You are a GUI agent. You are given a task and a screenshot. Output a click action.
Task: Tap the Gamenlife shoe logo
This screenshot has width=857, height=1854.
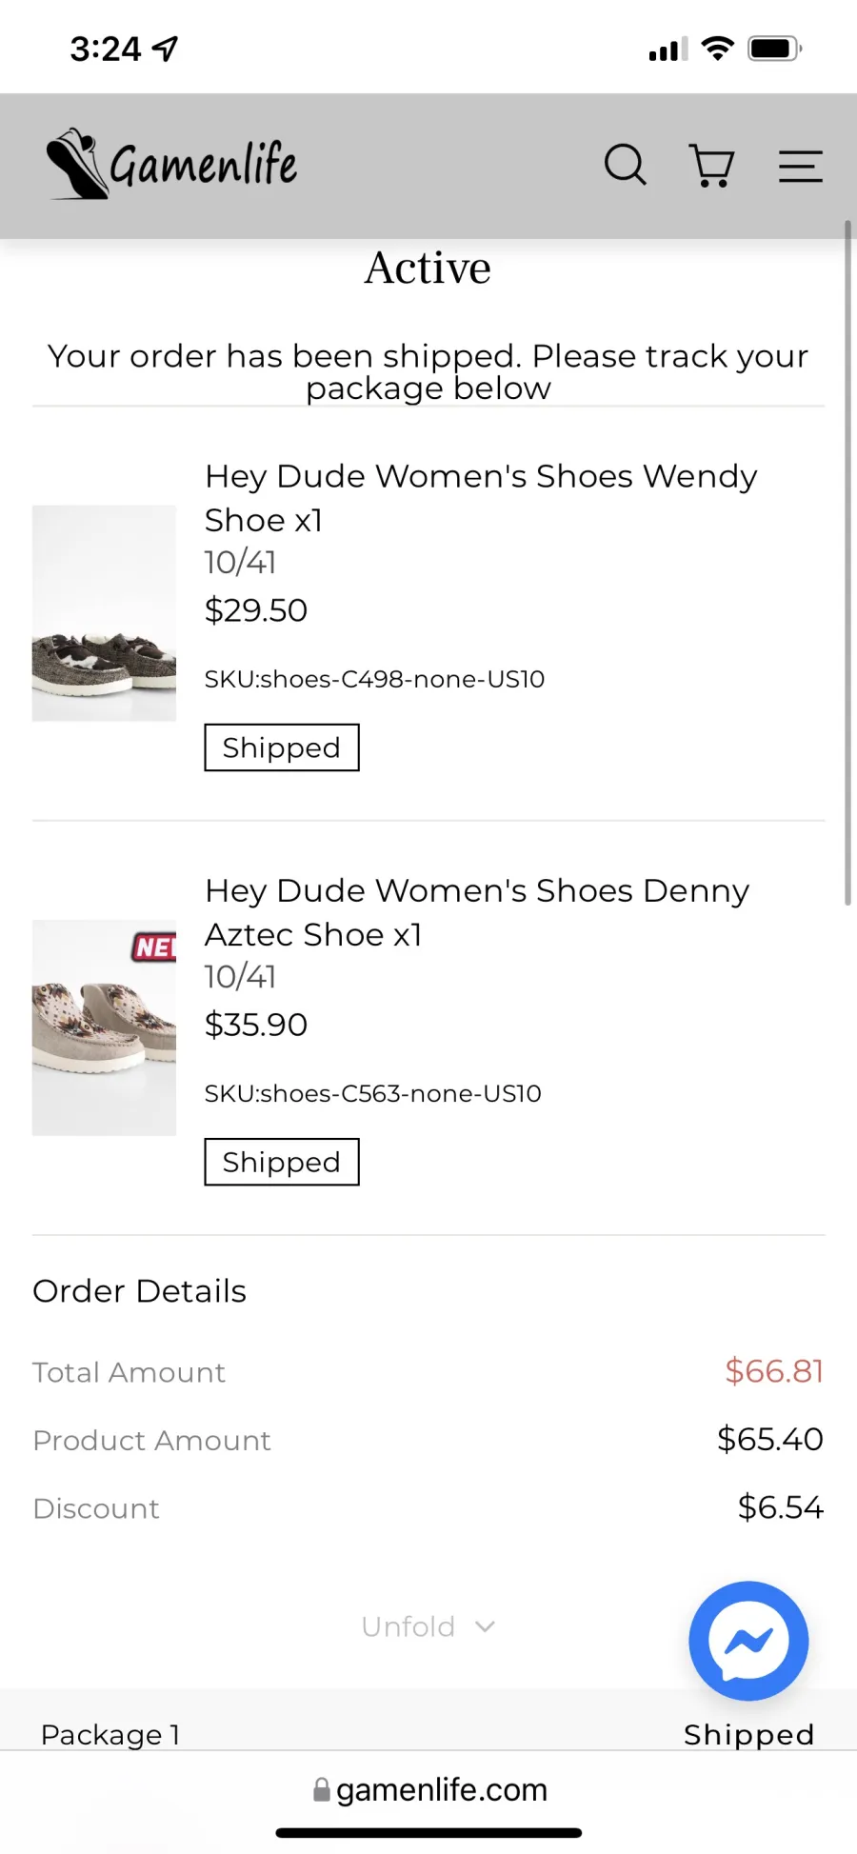tap(172, 164)
